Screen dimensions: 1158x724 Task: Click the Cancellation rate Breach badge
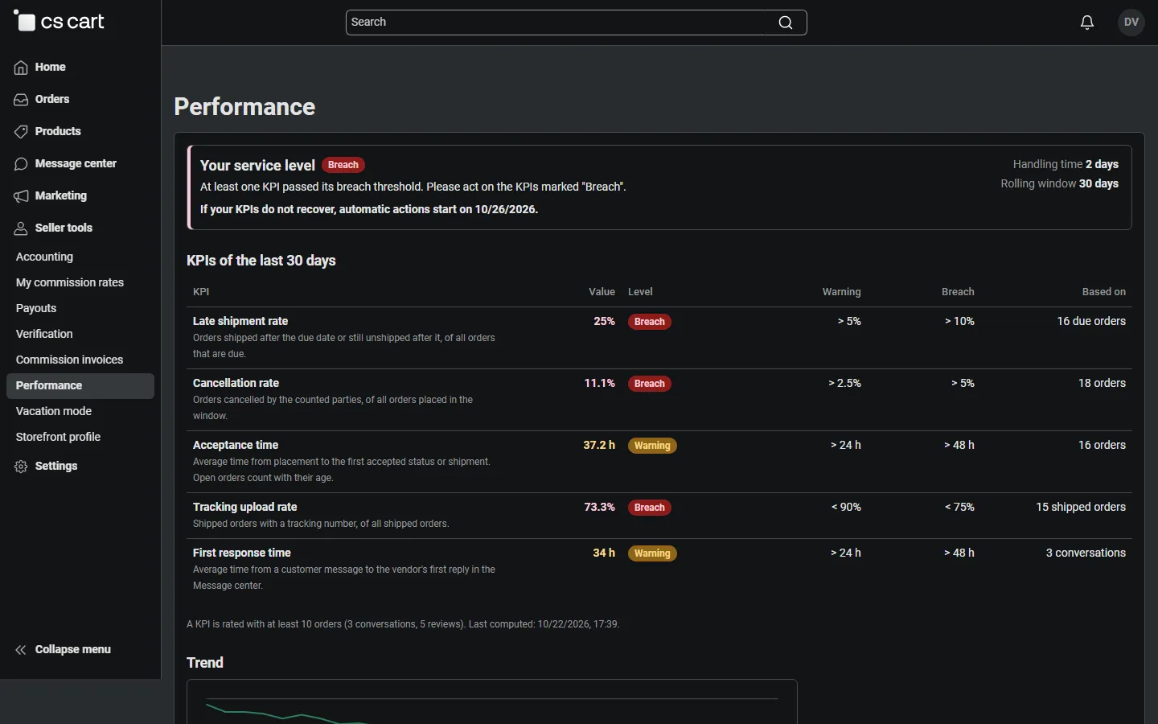pos(650,384)
